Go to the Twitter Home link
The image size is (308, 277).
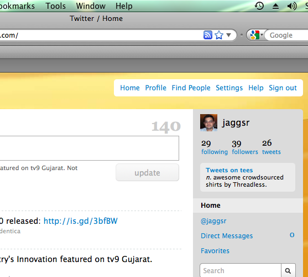click(x=130, y=88)
